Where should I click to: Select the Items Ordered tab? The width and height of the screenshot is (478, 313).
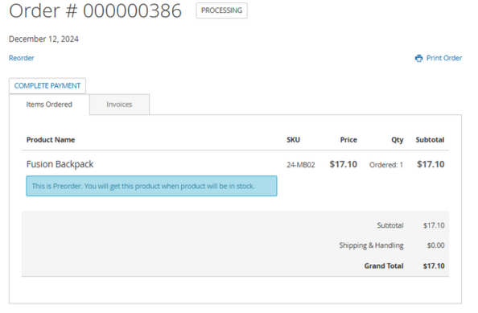[49, 105]
